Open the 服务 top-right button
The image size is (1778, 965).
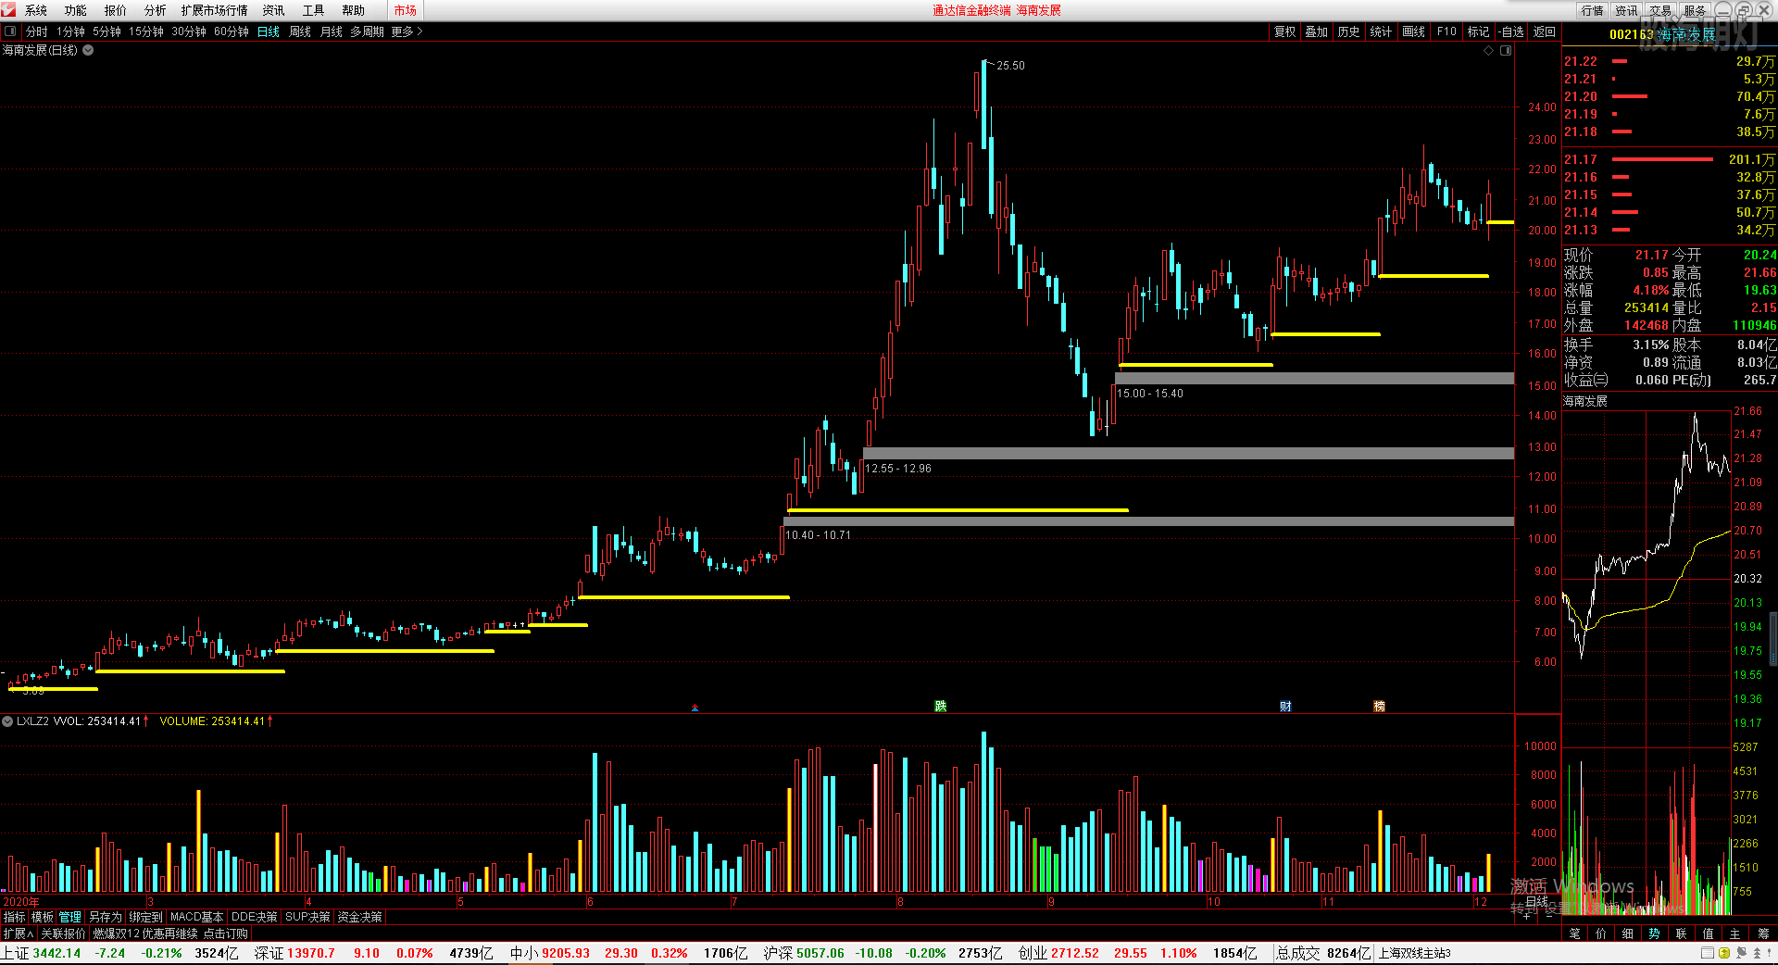(1695, 10)
